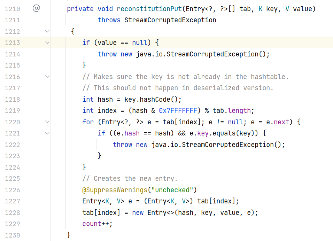Collapse the comment block at line 1216
Viewport: 333px width, 241px height.
click(47, 77)
